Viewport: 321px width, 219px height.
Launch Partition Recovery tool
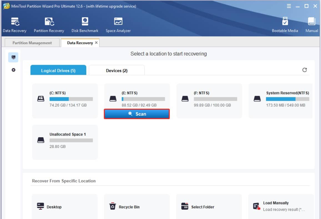49,25
